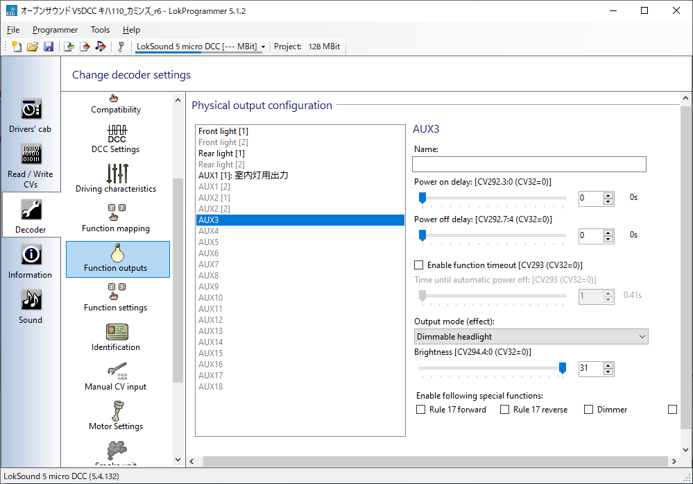Screen dimensions: 693x484
Task: Open Manual CV input page
Action: coord(116,376)
